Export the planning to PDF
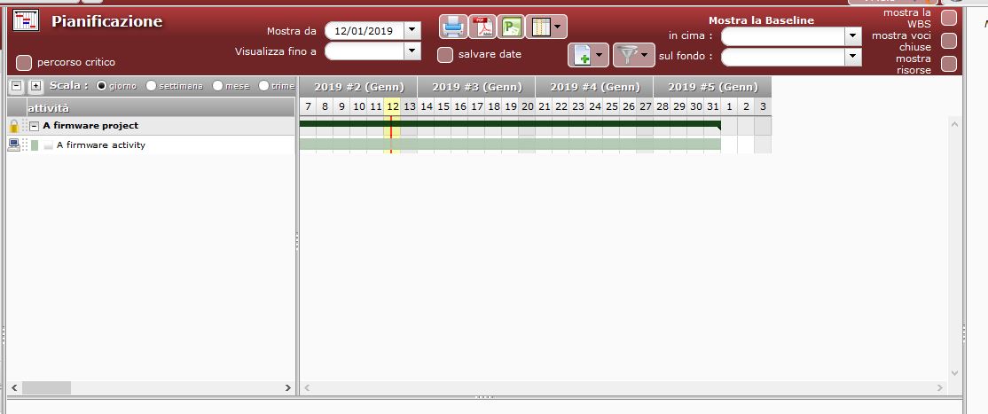 (x=482, y=27)
